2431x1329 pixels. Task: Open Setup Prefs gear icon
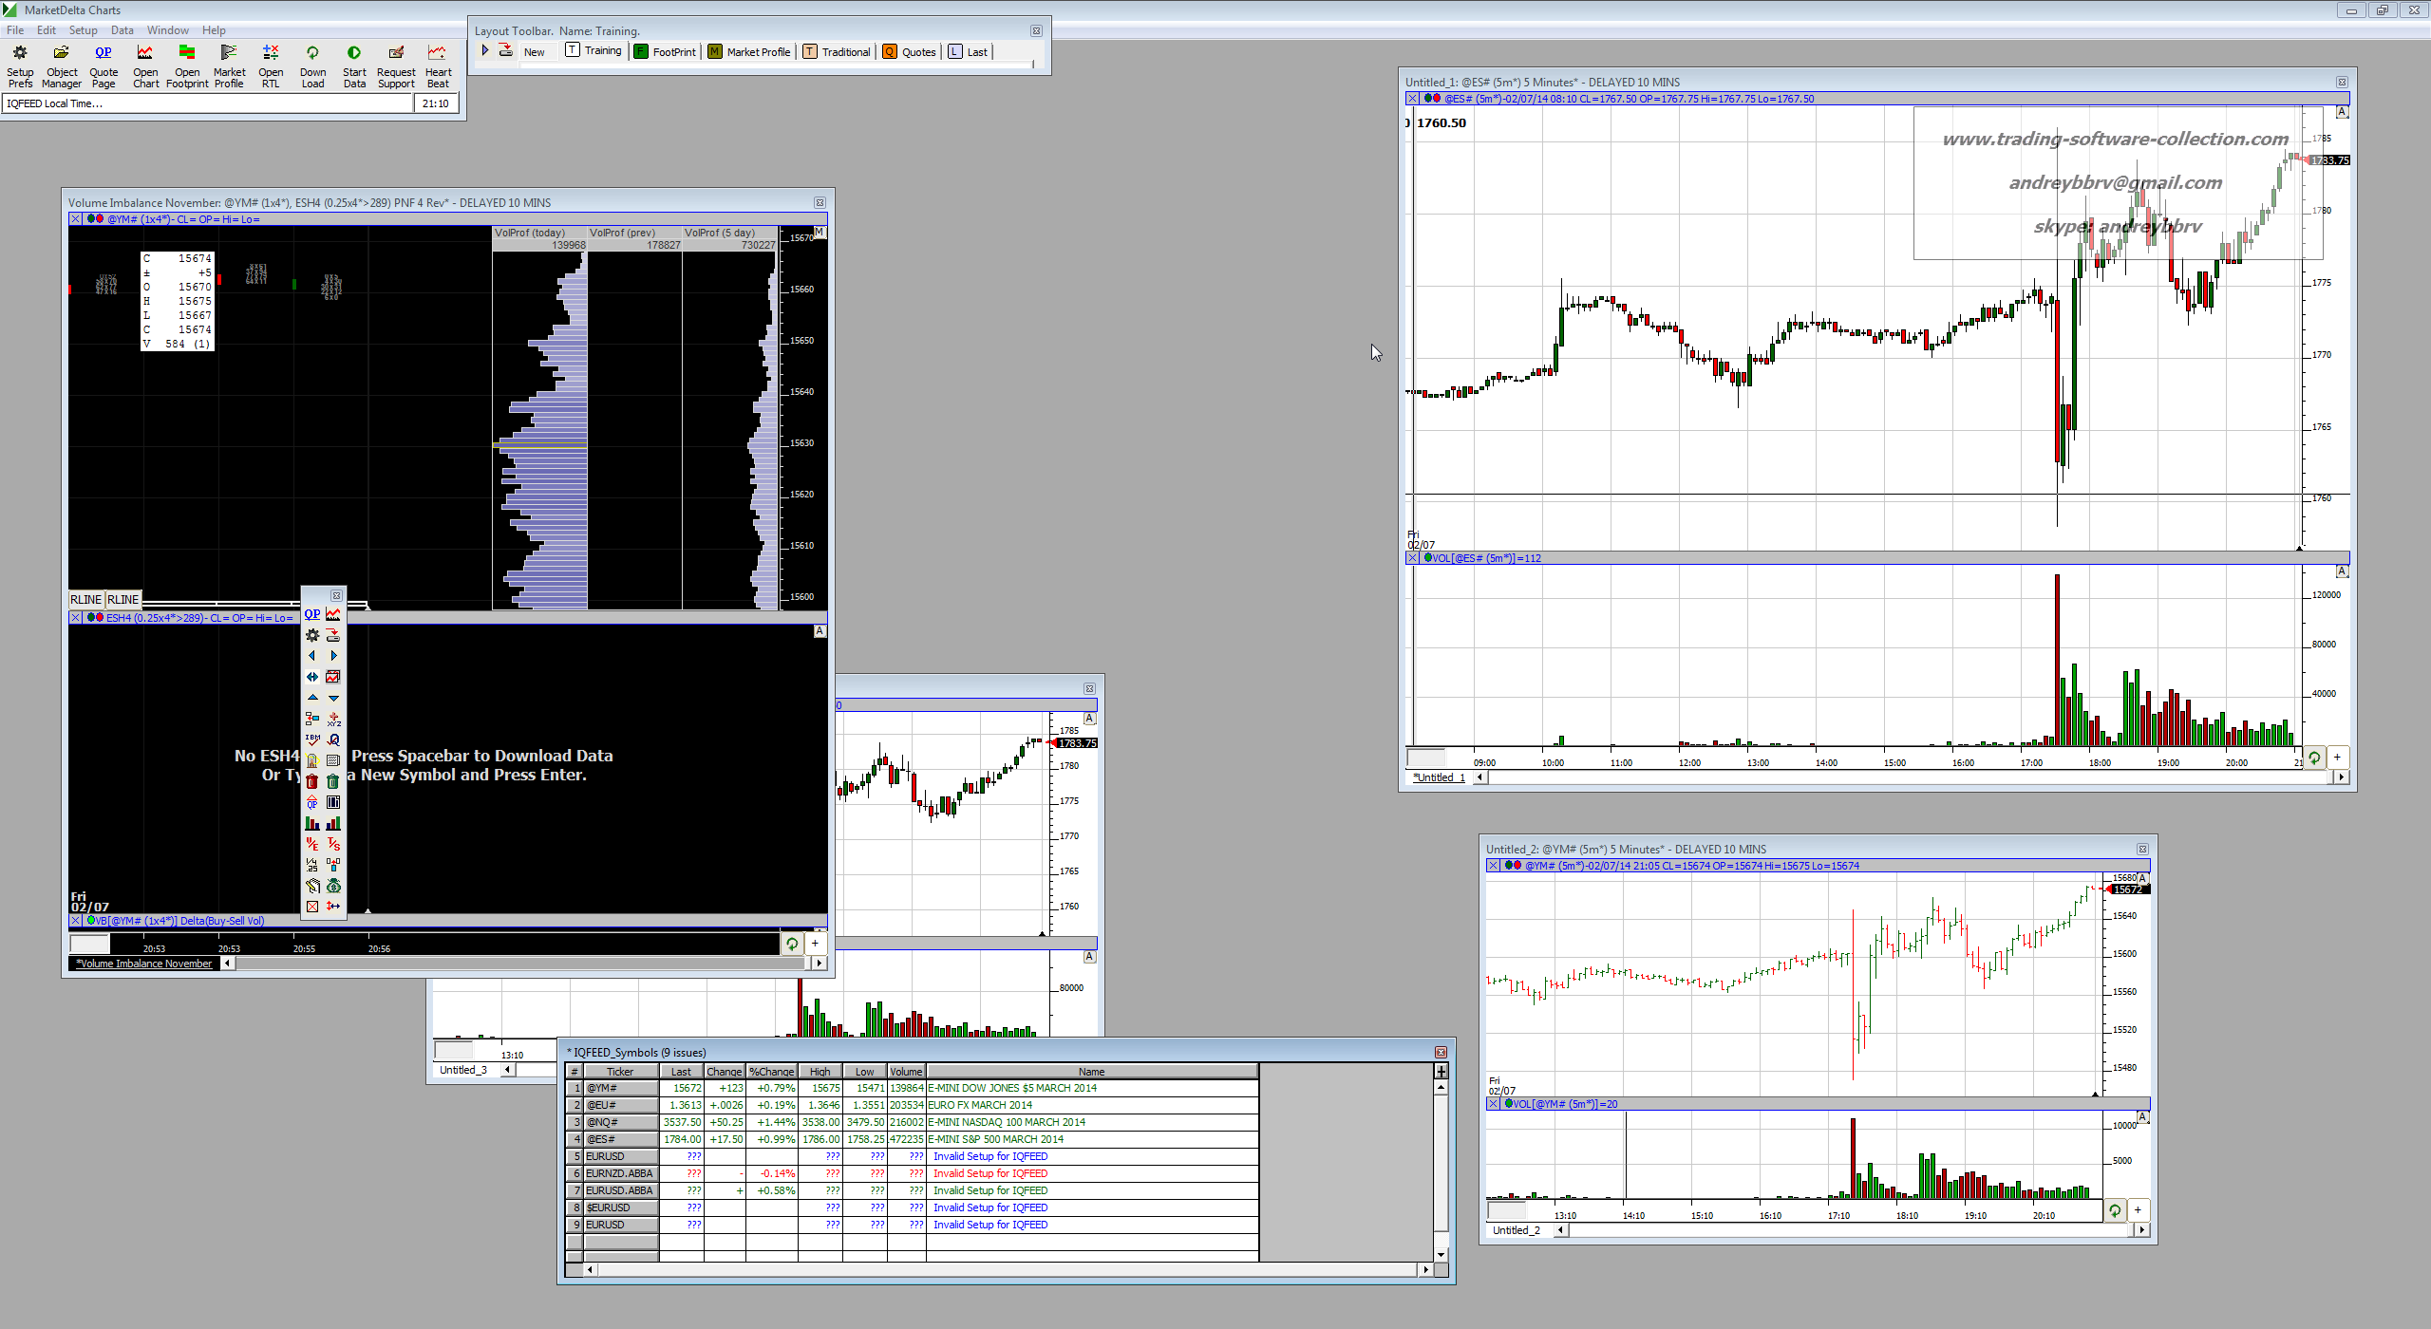tap(20, 53)
